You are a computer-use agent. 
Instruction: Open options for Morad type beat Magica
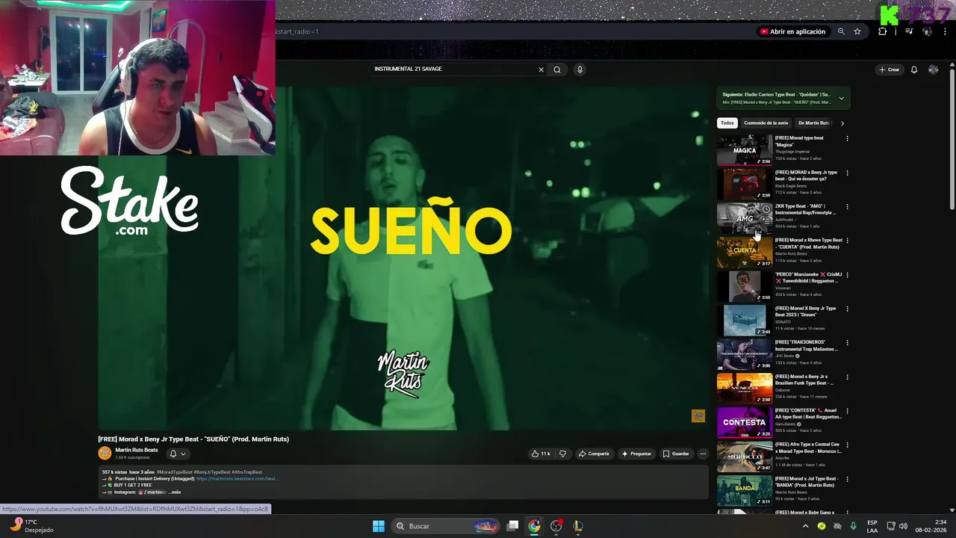(x=847, y=139)
